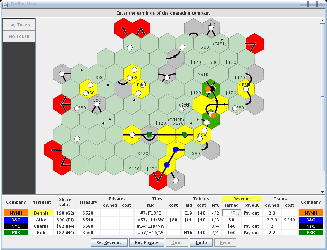
Task: Click the map scrollbar down arrow
Action: pos(322,192)
